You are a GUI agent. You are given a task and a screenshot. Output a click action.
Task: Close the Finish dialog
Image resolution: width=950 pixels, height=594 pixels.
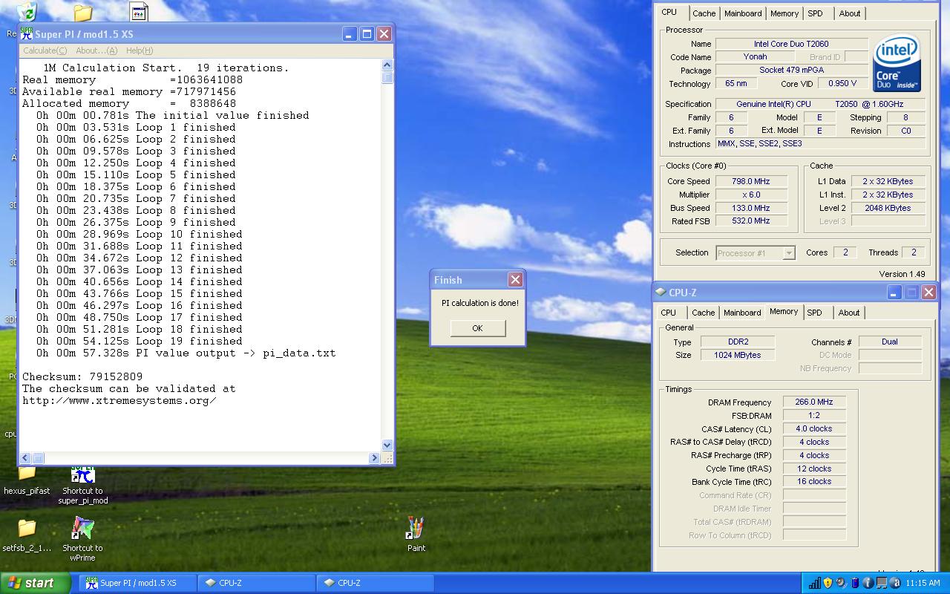[515, 280]
